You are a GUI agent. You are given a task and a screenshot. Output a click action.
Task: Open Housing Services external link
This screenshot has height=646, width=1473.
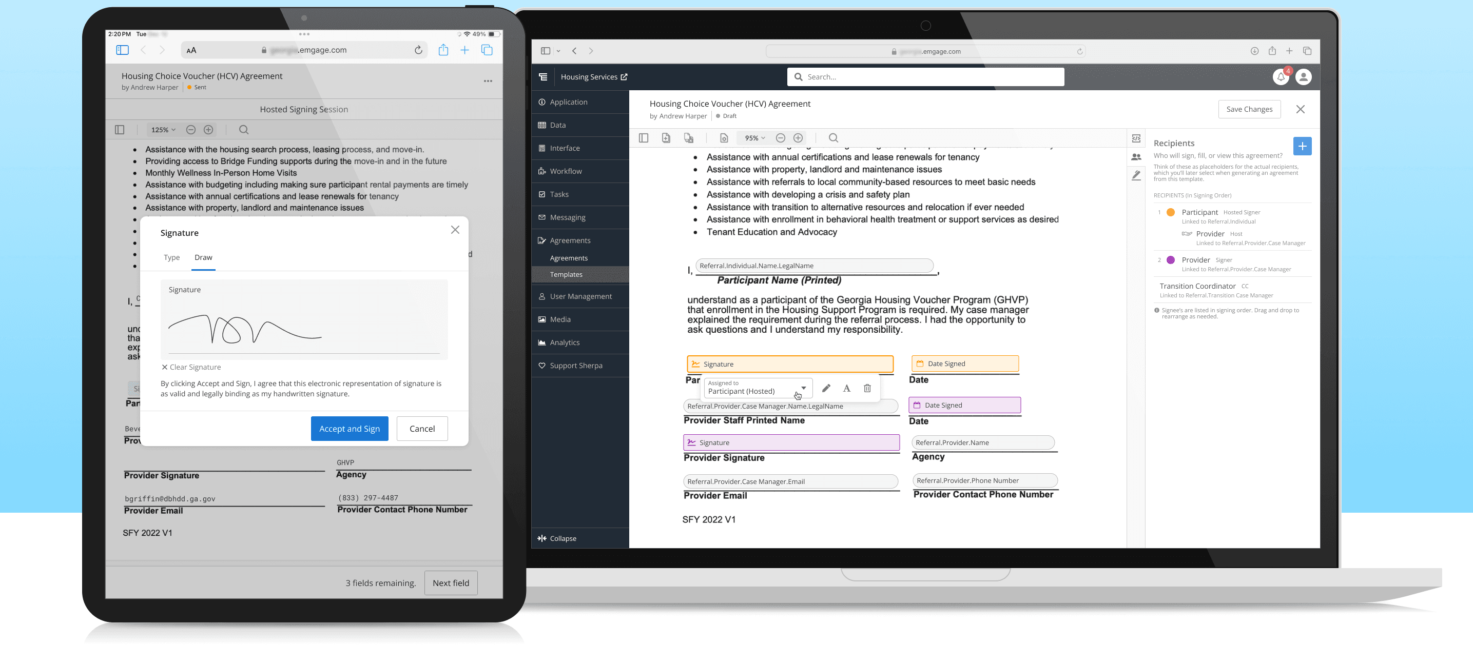[593, 77]
